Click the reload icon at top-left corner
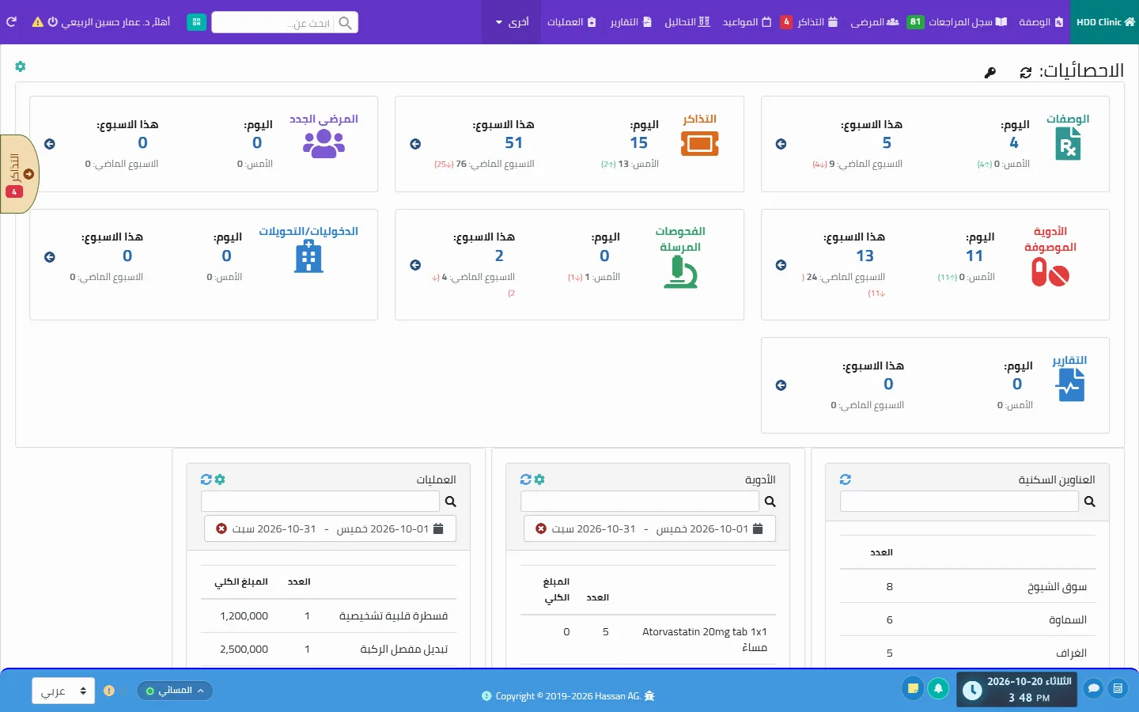The height and width of the screenshot is (712, 1139). coord(12,22)
